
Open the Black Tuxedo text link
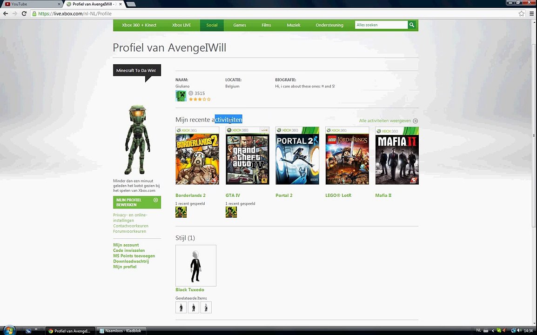pyautogui.click(x=190, y=290)
